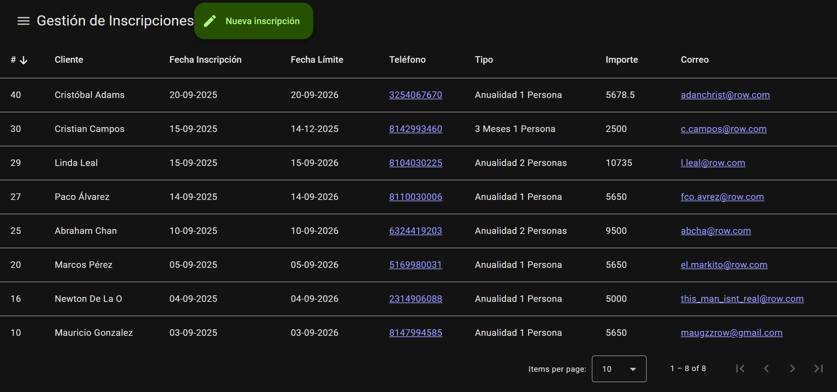Sort by the Cliente column header
The image size is (837, 392).
[69, 59]
